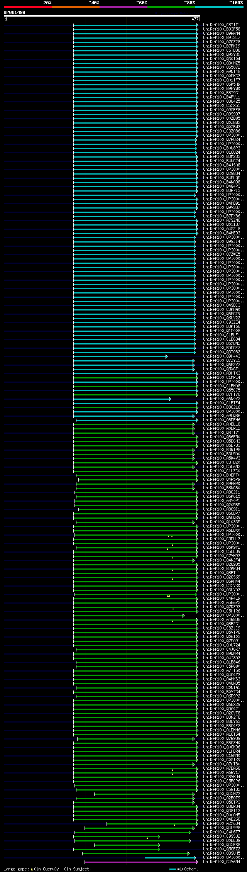The height and width of the screenshot is (872, 247).
Task: Open hit UniRef100_B9RAM4
Action: [222, 33]
